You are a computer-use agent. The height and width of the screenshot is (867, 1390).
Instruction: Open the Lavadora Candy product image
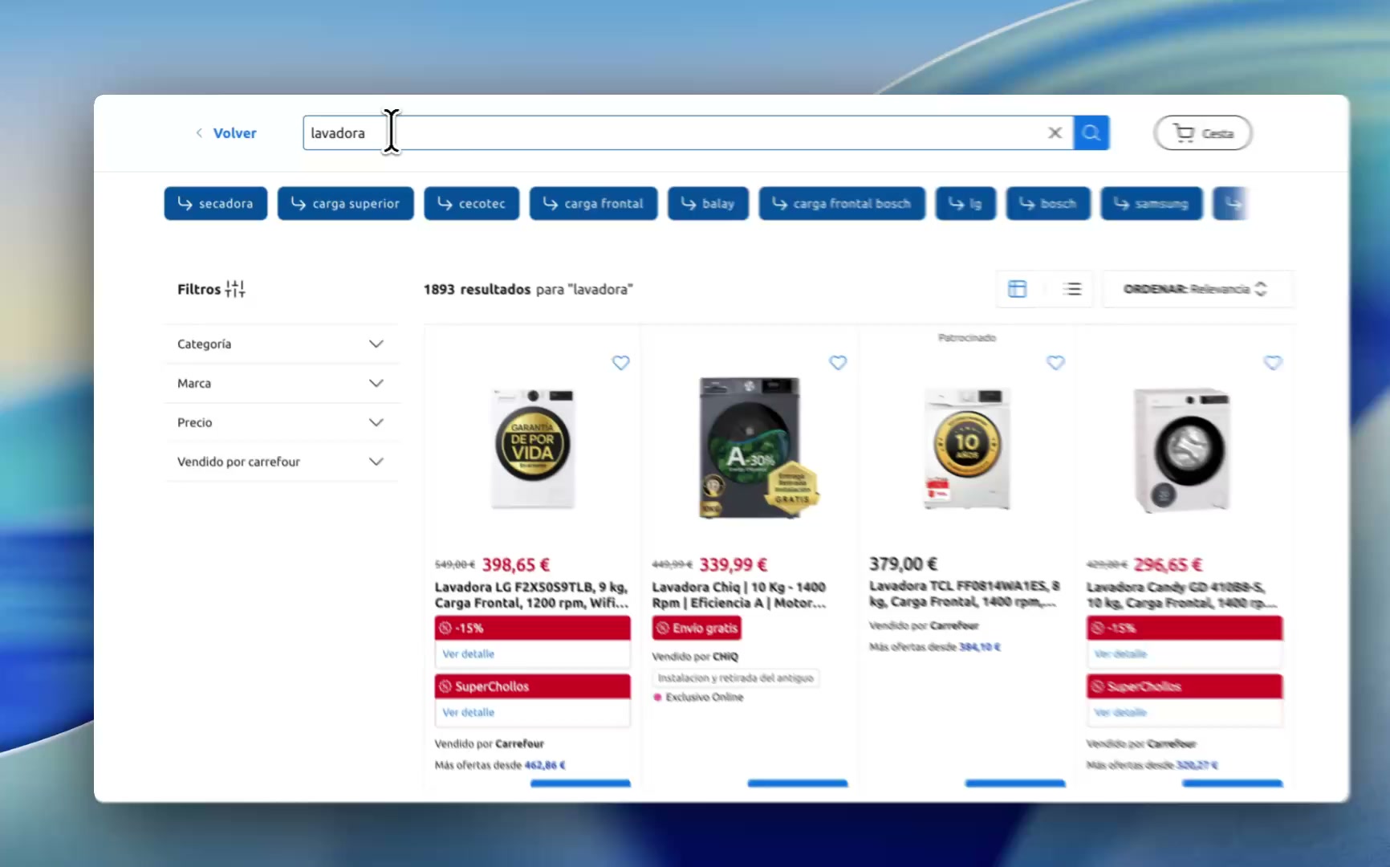pos(1182,450)
